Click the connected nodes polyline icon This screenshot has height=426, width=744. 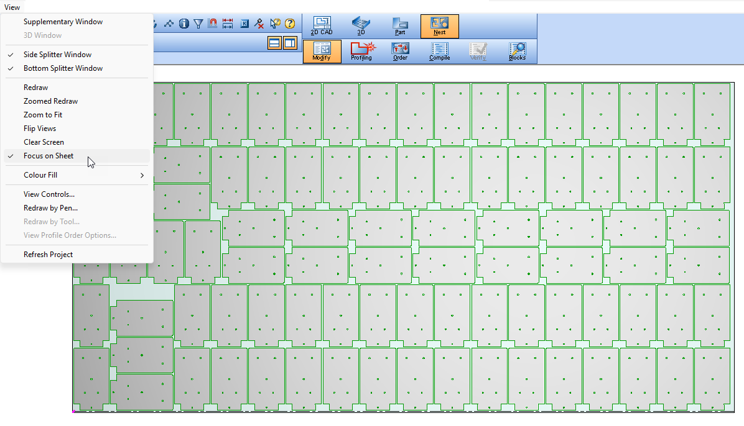(x=169, y=24)
